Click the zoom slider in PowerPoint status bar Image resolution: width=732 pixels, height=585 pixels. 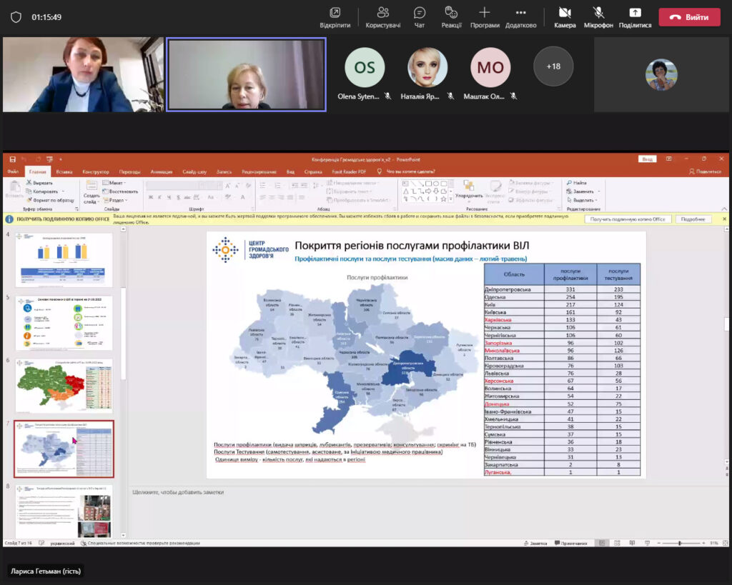(x=679, y=544)
